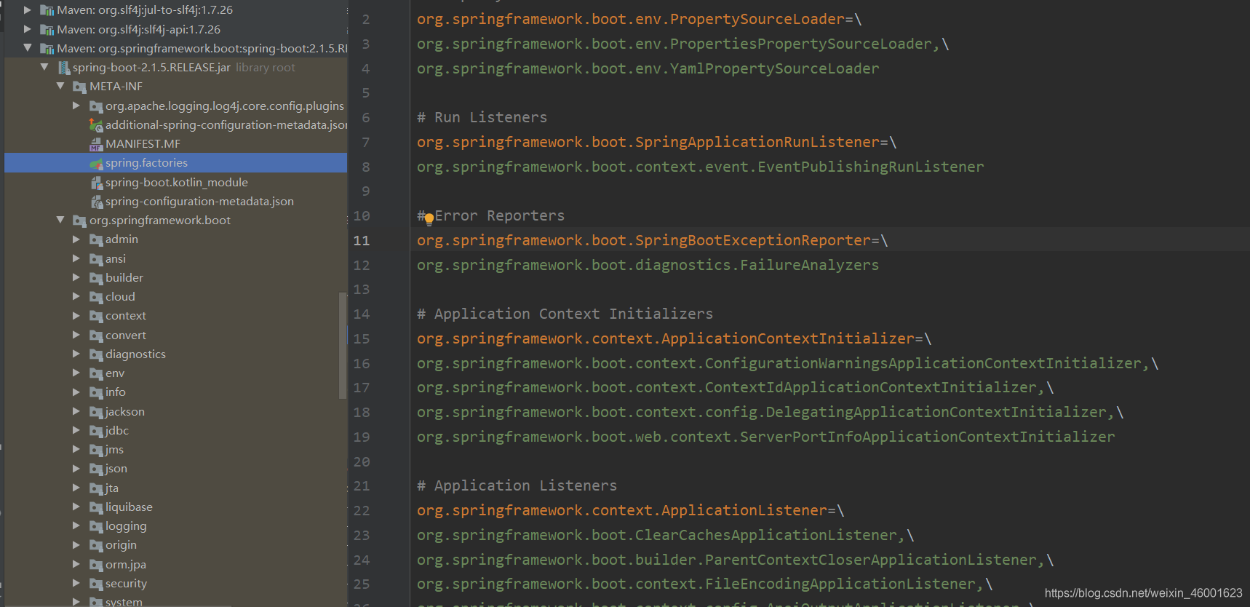Image resolution: width=1250 pixels, height=607 pixels.
Task: Select spring-boot.kotlin_module in the tree
Action: click(x=177, y=183)
